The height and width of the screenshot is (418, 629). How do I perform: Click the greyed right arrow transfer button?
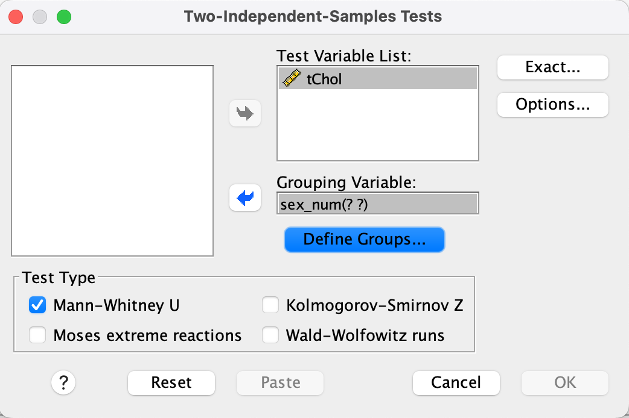(245, 113)
